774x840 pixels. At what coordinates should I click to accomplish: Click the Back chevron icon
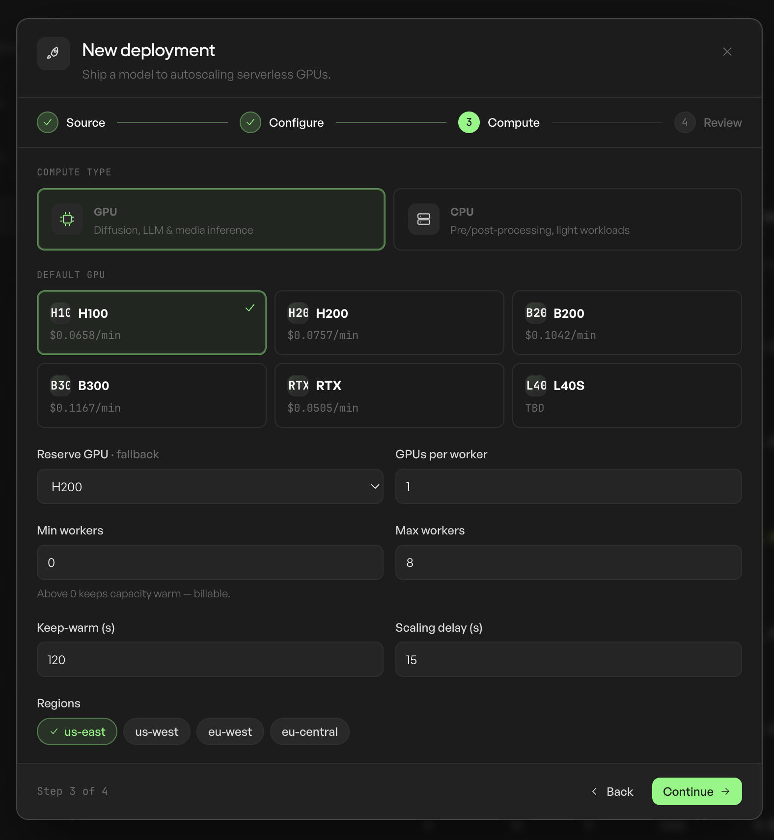coord(594,791)
